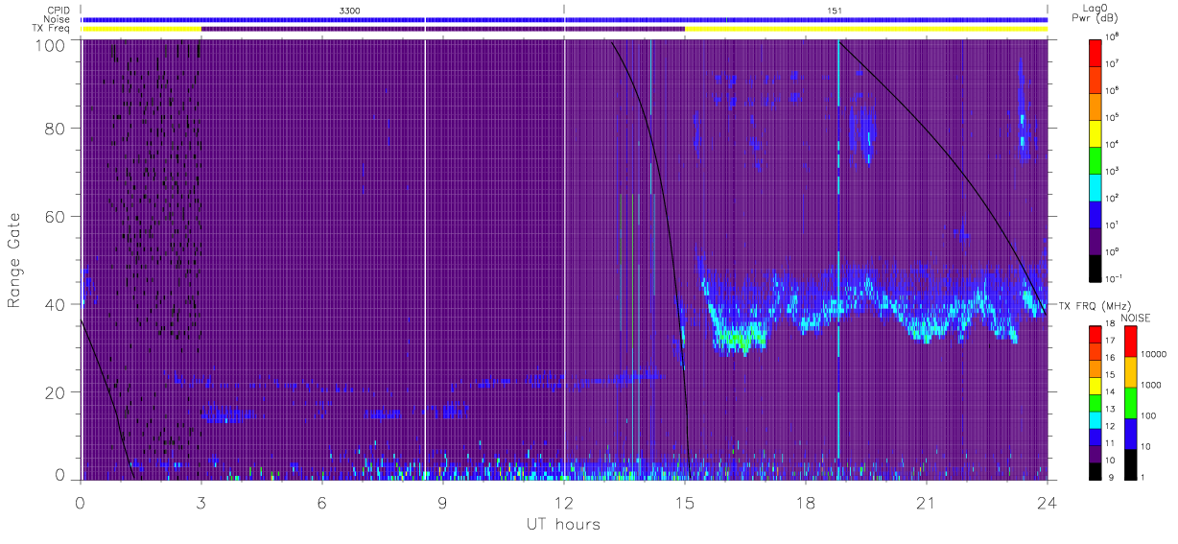
Task: Click the orange segment of NOISE colorbar
Action: point(1130,372)
